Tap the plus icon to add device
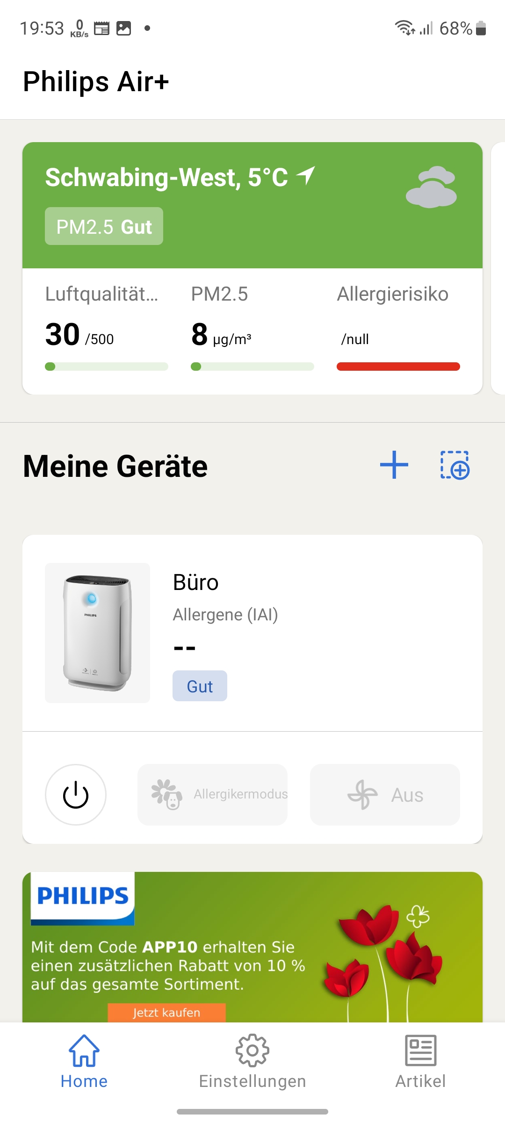The height and width of the screenshot is (1122, 505). click(x=394, y=465)
